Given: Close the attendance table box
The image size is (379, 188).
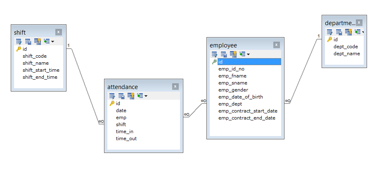Looking at the screenshot, I should click(x=175, y=87).
